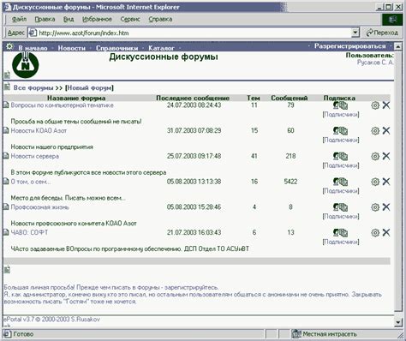Click subscription icon for Новости КОАО Азот
The width and height of the screenshot is (406, 341).
click(x=340, y=131)
